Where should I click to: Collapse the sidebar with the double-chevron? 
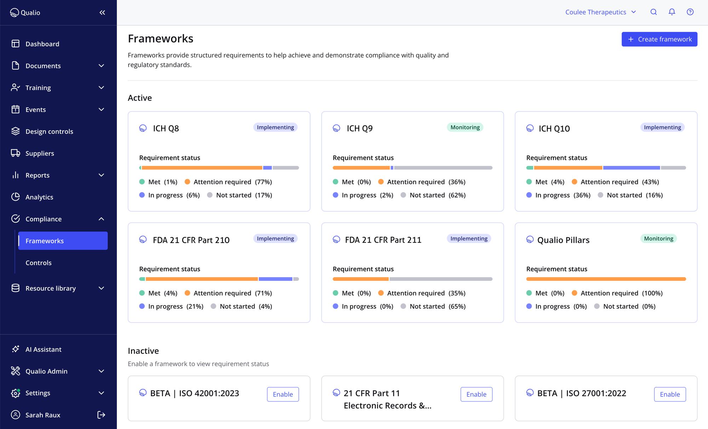(x=102, y=12)
